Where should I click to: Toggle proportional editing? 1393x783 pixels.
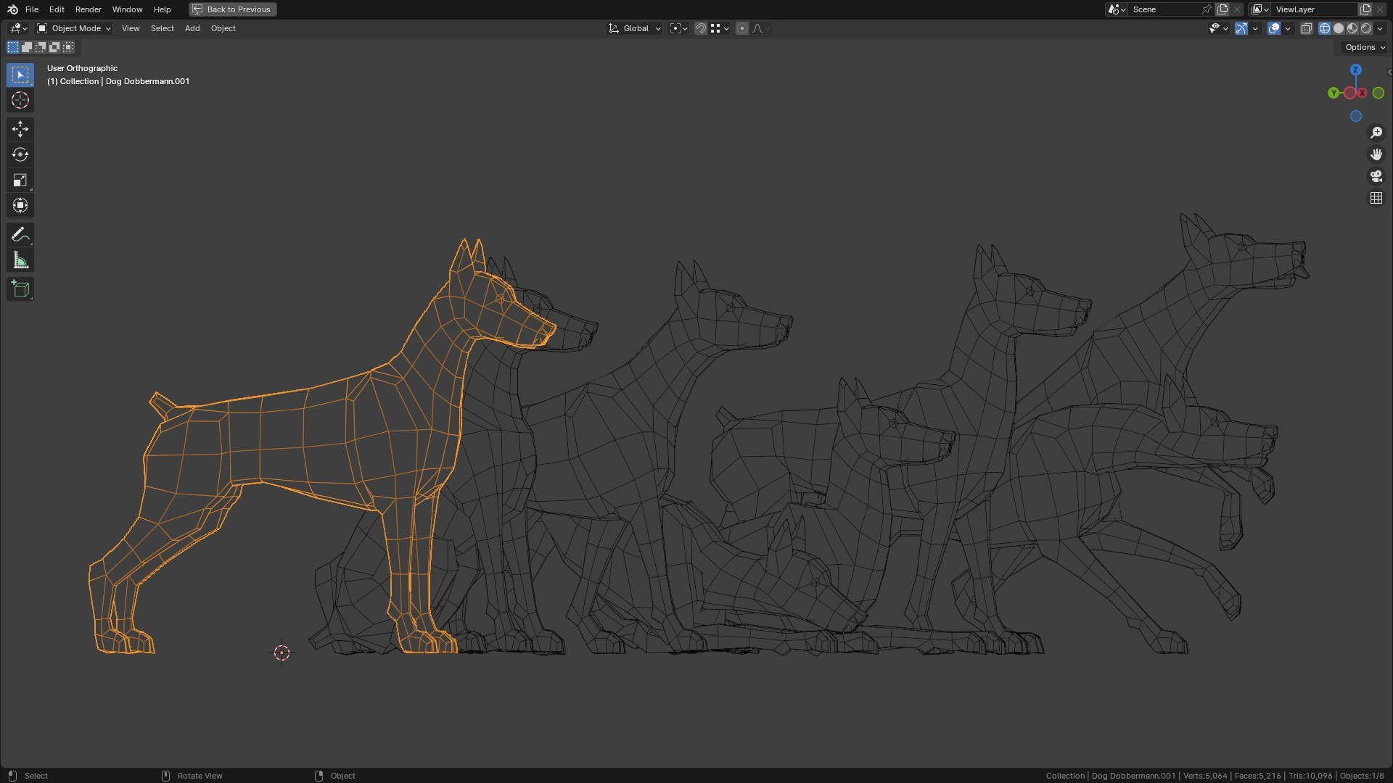point(741,28)
